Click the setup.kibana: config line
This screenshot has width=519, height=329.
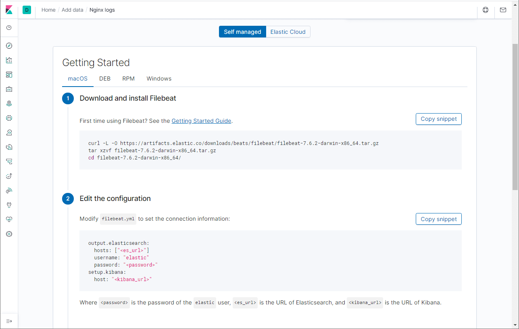(x=107, y=272)
